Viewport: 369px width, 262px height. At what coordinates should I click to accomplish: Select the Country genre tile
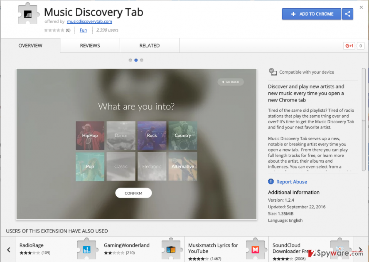[x=183, y=136]
